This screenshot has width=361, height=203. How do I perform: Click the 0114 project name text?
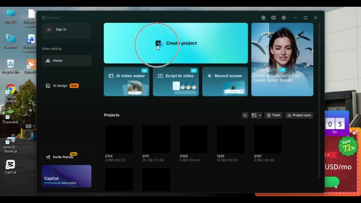pyautogui.click(x=109, y=156)
